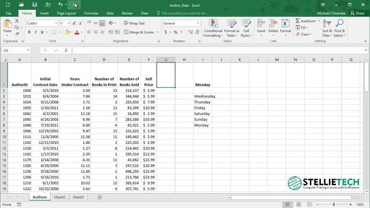Decrease font size with the smaller A
370x208 pixels.
[80, 23]
